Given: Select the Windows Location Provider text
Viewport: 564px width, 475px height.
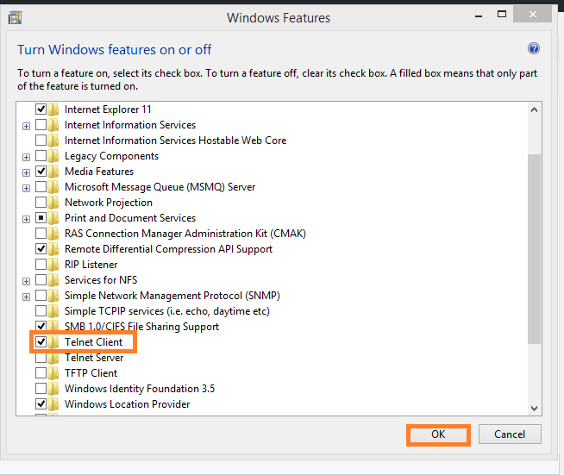Looking at the screenshot, I should (128, 404).
